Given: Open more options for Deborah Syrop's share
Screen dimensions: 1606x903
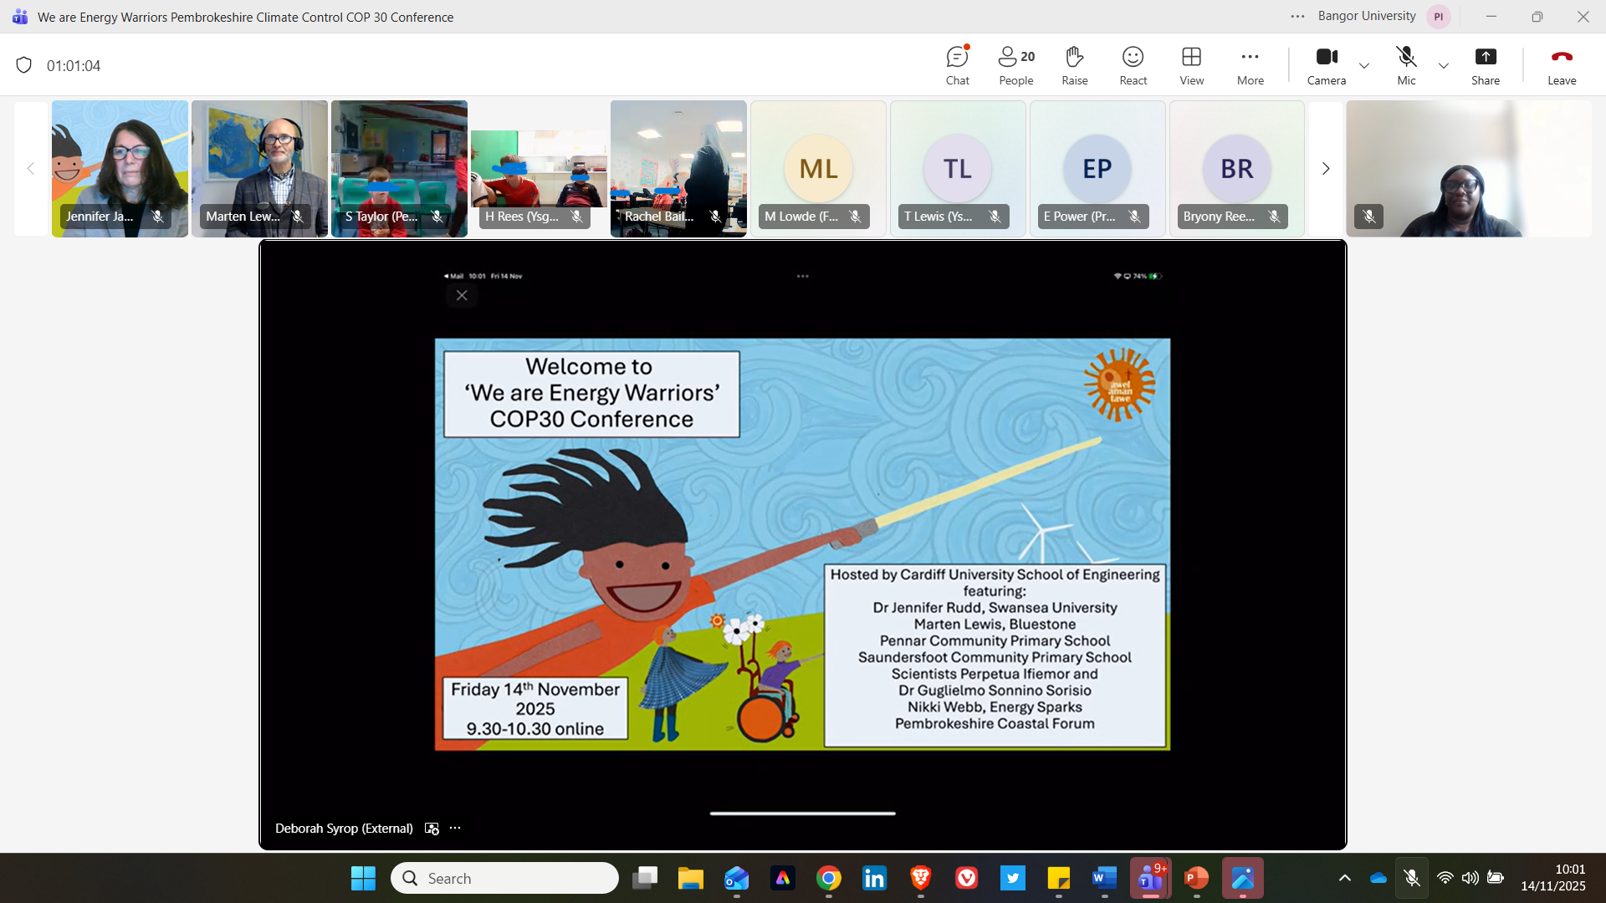Looking at the screenshot, I should coord(455,828).
